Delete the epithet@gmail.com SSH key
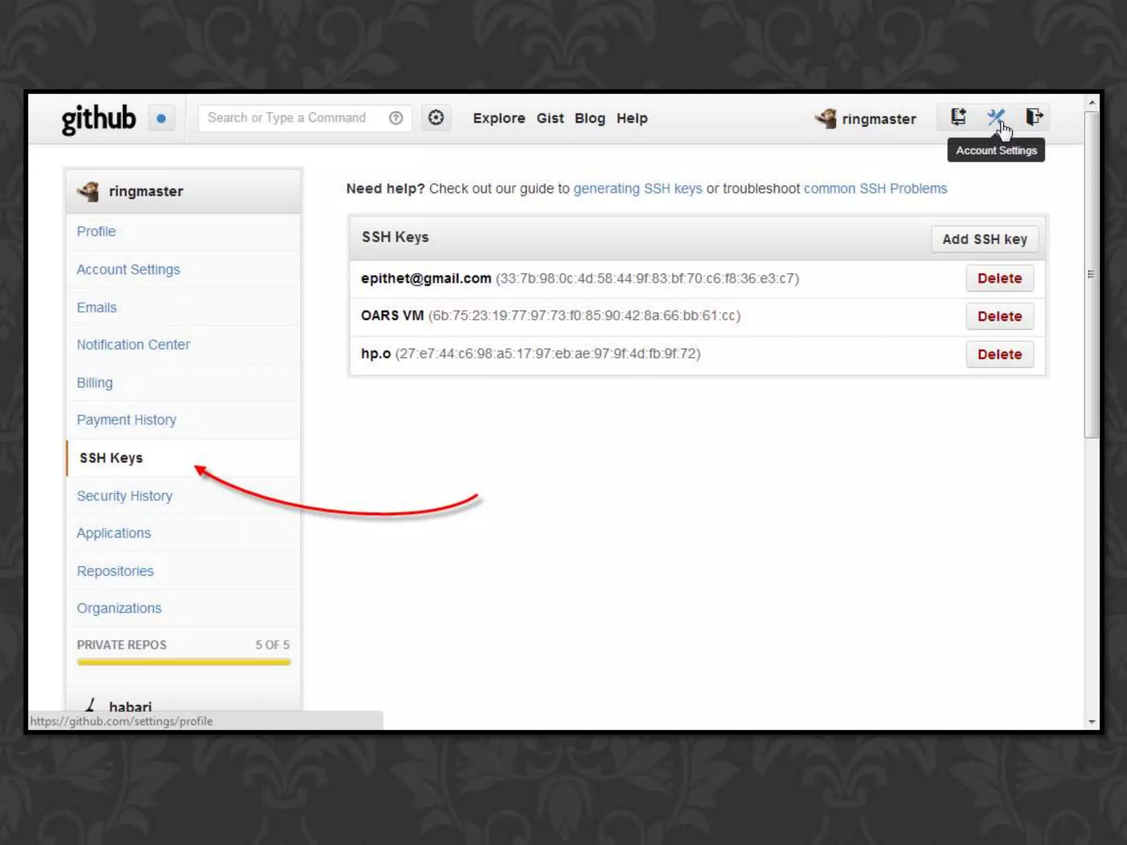This screenshot has width=1127, height=845. (x=999, y=278)
